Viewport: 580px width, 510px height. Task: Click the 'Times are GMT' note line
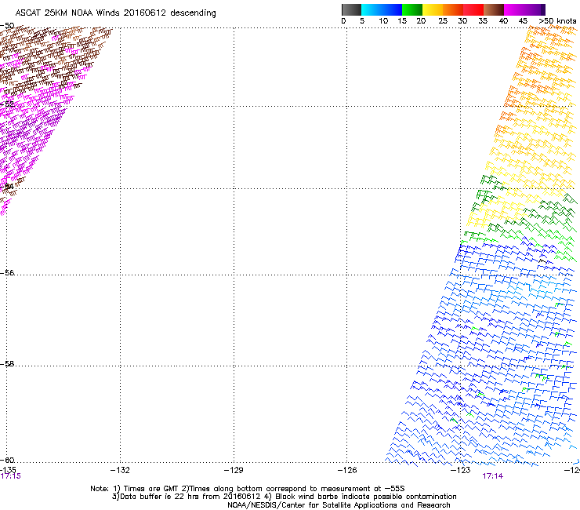coord(247,489)
